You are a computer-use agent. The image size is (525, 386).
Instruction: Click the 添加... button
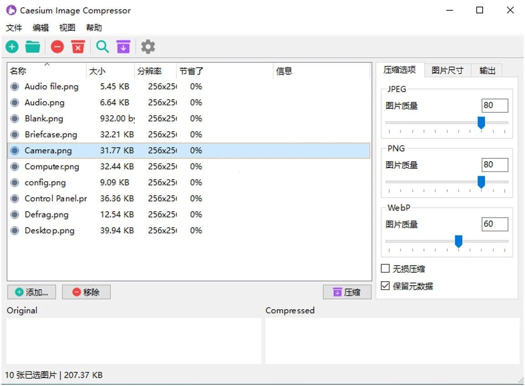[31, 292]
